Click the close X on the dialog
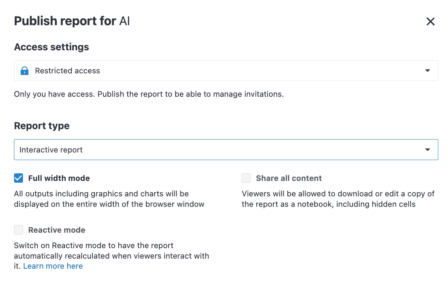Viewport: 448px width, 287px height. tap(430, 22)
